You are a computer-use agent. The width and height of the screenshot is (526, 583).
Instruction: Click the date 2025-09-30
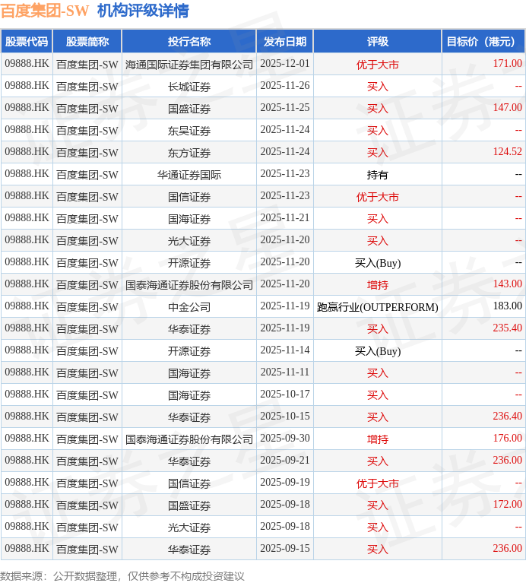coord(285,438)
